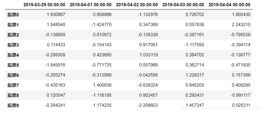Select cell value -0.991117
This screenshot has width=265, height=113.
(x=240, y=95)
